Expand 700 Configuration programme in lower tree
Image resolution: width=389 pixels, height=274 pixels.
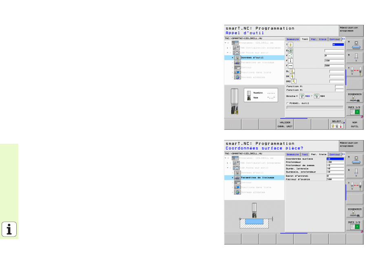tap(228, 163)
